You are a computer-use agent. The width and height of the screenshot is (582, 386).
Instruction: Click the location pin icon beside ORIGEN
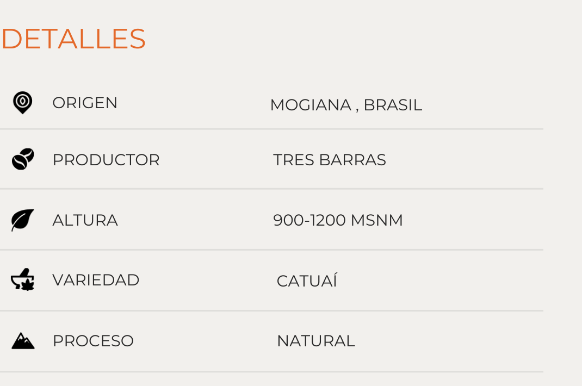[23, 102]
